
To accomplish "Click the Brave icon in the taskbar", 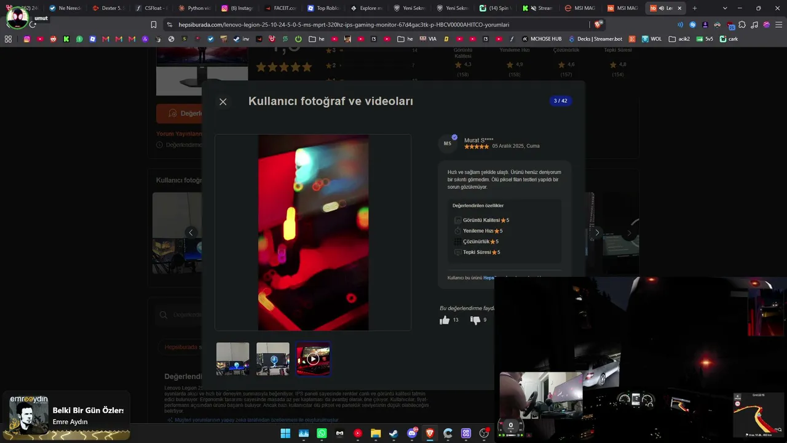I will pyautogui.click(x=430, y=433).
